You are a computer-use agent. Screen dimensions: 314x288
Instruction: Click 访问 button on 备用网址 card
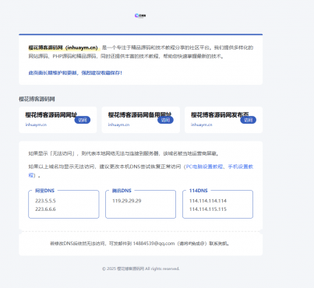(x=165, y=120)
